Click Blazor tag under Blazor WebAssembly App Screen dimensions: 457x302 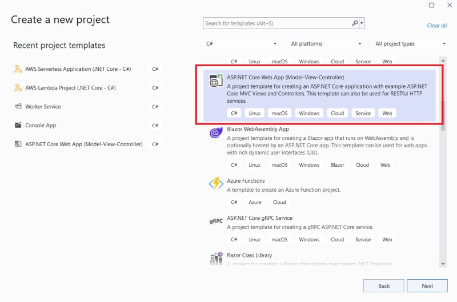tap(337, 165)
